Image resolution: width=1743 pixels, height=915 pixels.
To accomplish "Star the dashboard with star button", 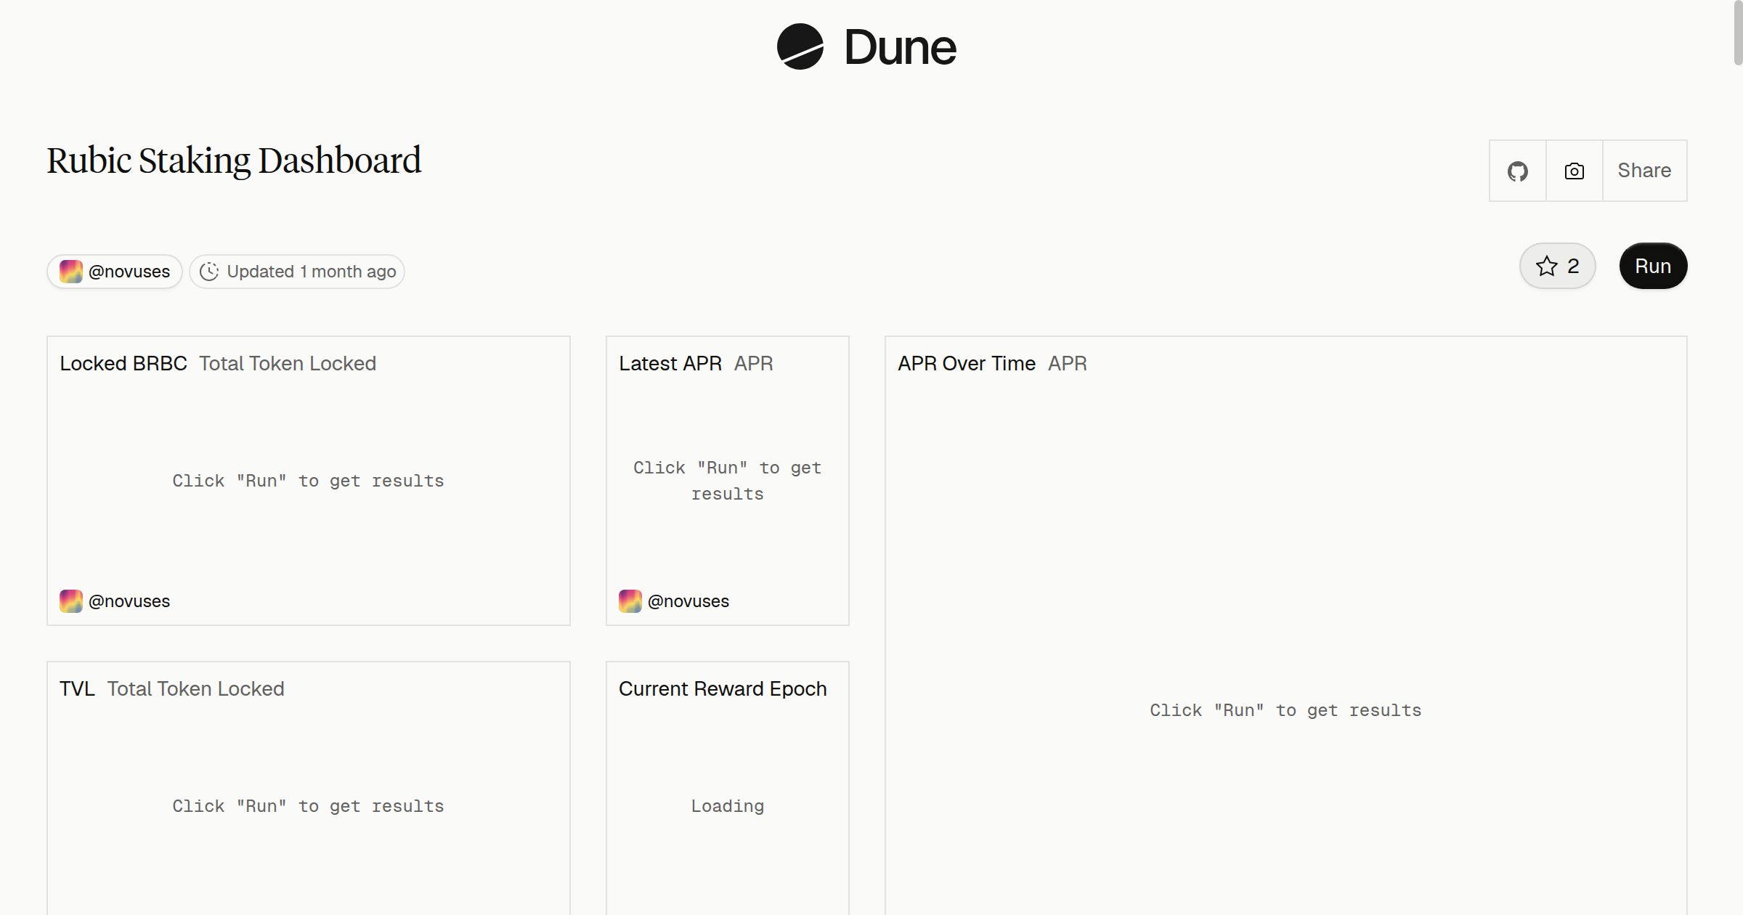I will click(x=1557, y=266).
